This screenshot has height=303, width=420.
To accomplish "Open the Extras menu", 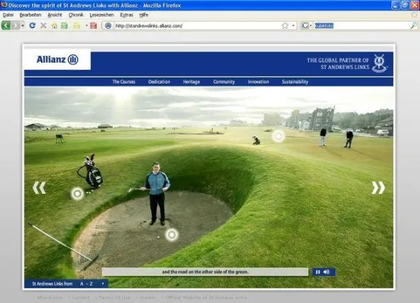I will 126,15.
